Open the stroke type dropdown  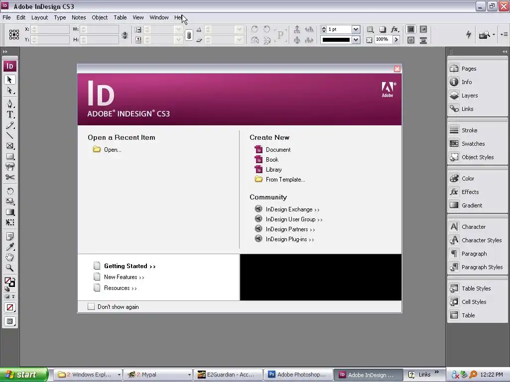pyautogui.click(x=356, y=40)
